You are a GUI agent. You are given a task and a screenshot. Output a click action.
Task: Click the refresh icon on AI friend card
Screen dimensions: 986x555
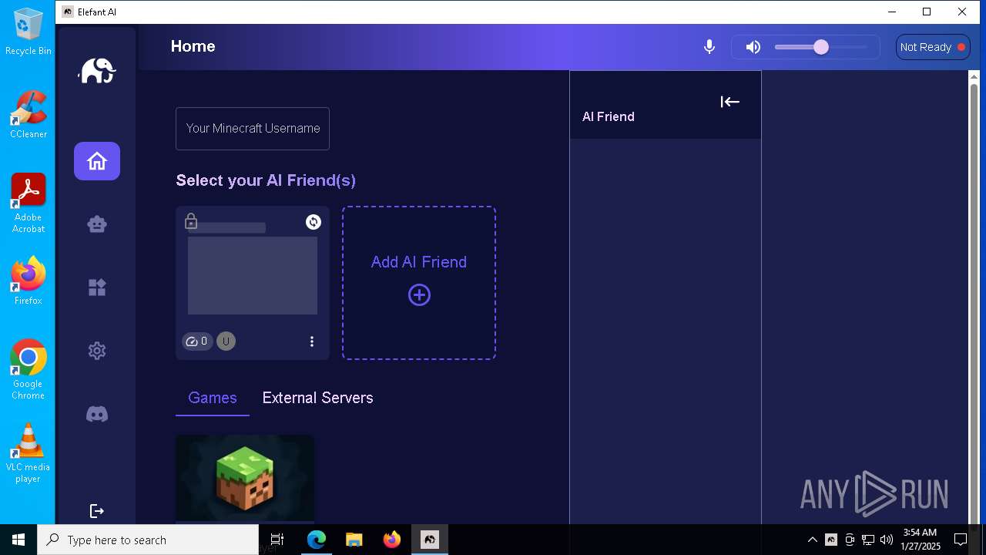(314, 222)
